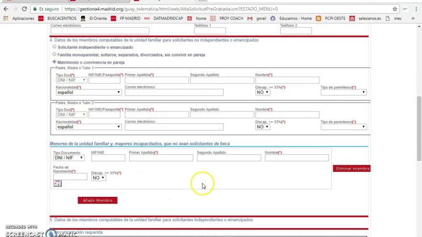The height and width of the screenshot is (237, 422).
Task: Select Solicitante independiente o emancipado option
Action: [54, 47]
